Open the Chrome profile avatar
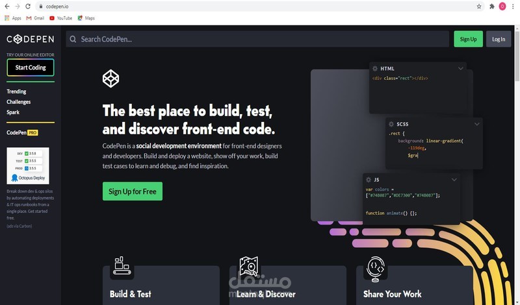The height and width of the screenshot is (305, 520). click(x=502, y=6)
